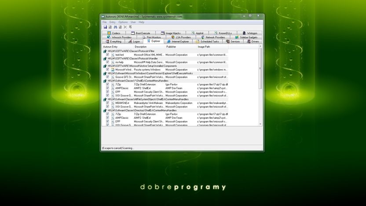Screen dimensions: 366x206
Task: Switch to the Logon tab
Action: 134,41
